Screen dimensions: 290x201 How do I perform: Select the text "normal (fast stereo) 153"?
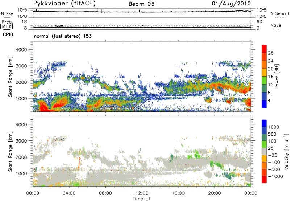63,36
